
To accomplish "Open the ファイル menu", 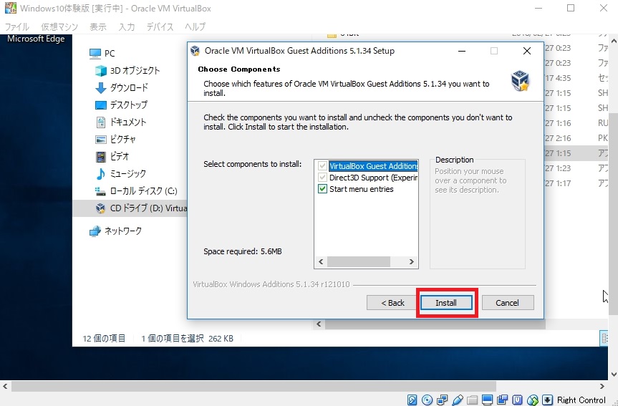I will pyautogui.click(x=17, y=26).
